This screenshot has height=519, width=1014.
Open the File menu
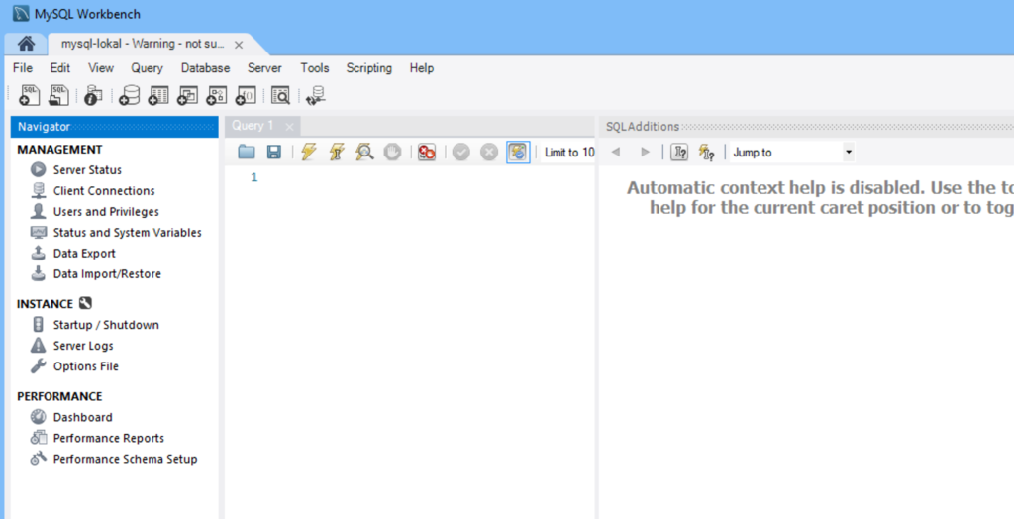click(x=23, y=68)
